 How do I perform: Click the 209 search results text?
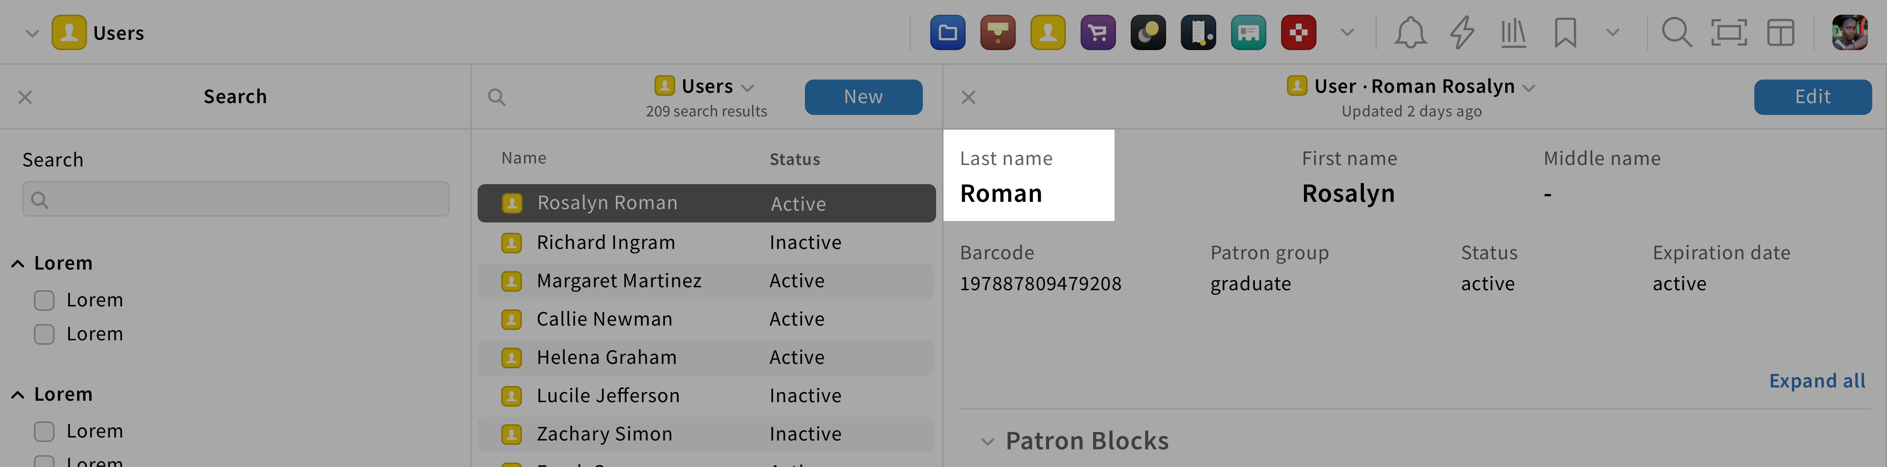[706, 111]
